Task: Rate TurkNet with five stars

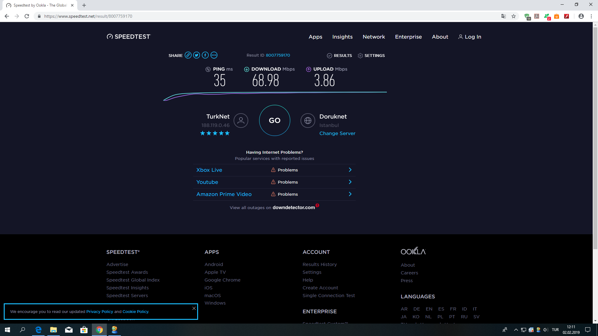Action: 227,133
